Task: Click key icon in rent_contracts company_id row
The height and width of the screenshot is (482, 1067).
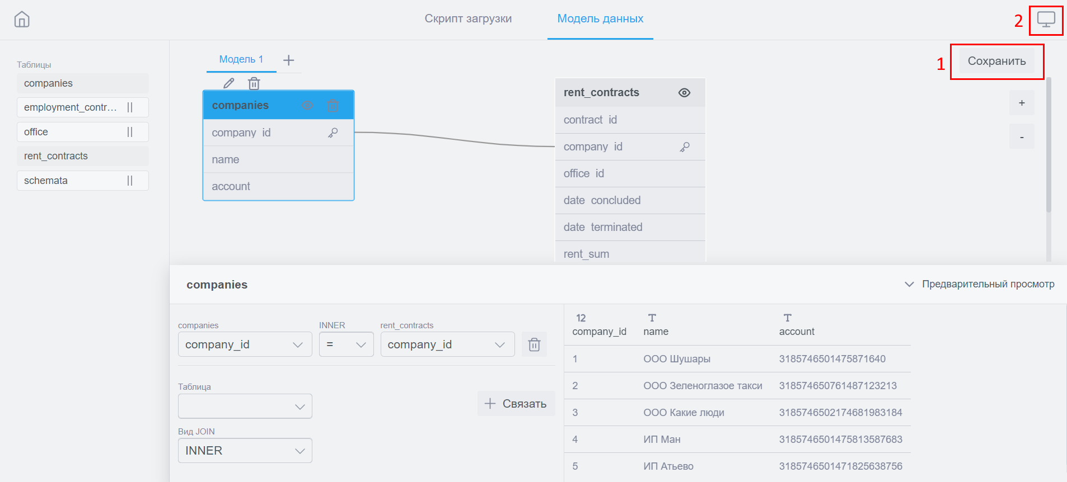Action: pos(685,147)
